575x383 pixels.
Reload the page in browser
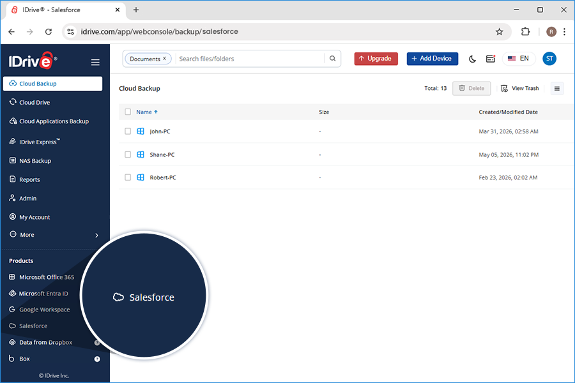pos(49,32)
